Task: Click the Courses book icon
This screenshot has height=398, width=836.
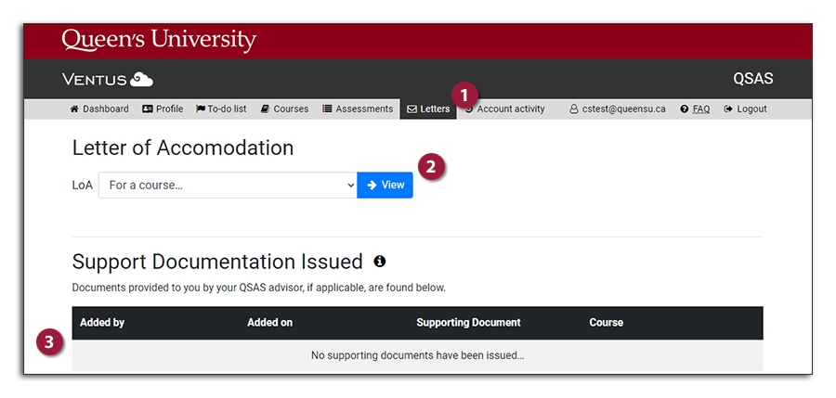Action: tap(266, 109)
